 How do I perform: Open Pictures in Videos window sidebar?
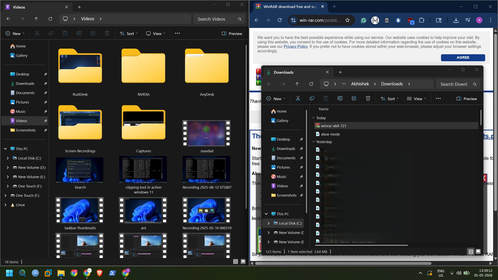(x=22, y=102)
